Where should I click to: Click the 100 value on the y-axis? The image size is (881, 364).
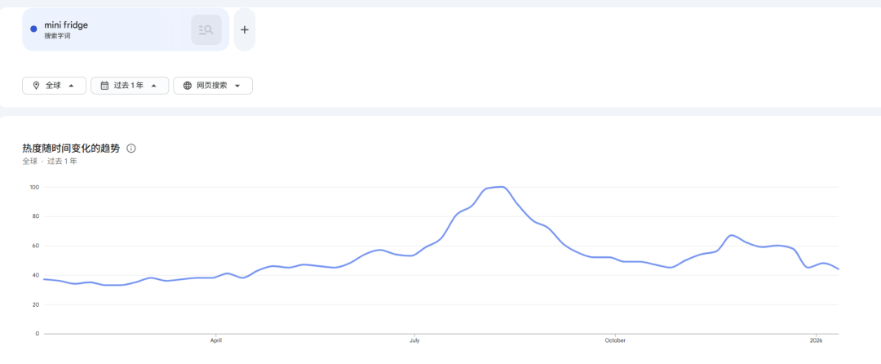33,187
